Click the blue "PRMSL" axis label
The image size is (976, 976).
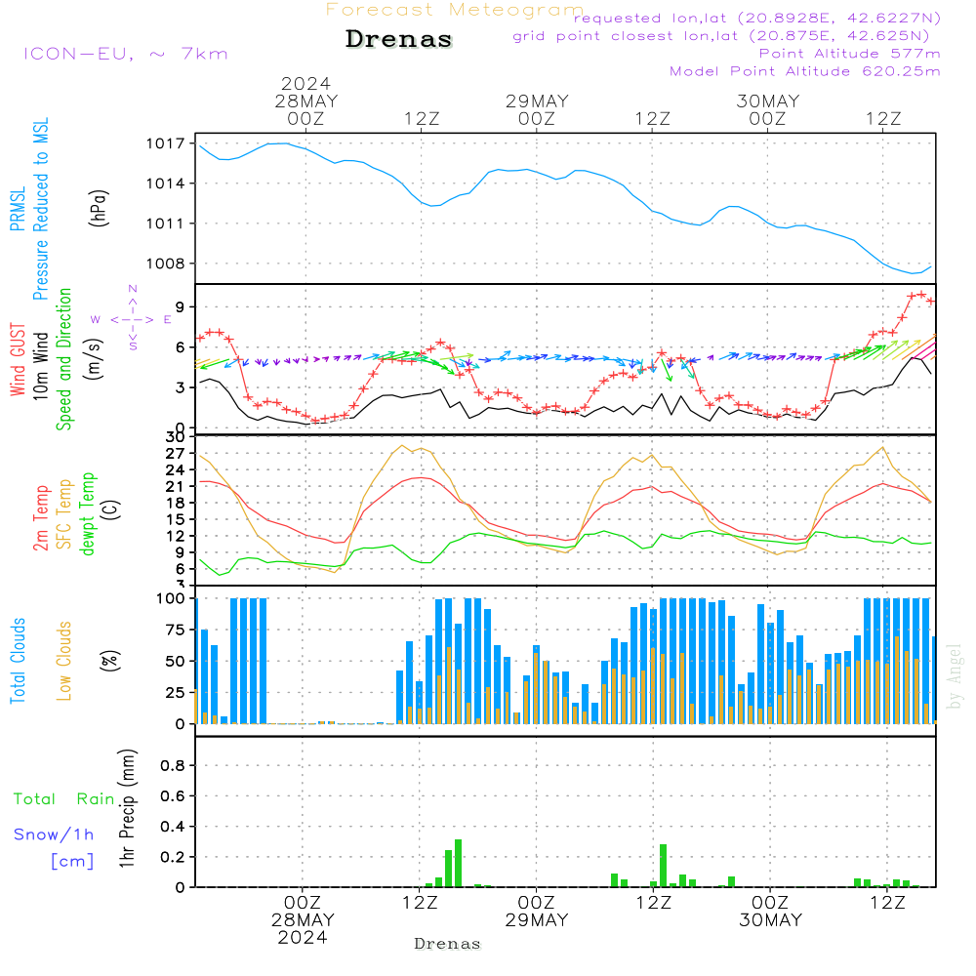pyautogui.click(x=18, y=209)
